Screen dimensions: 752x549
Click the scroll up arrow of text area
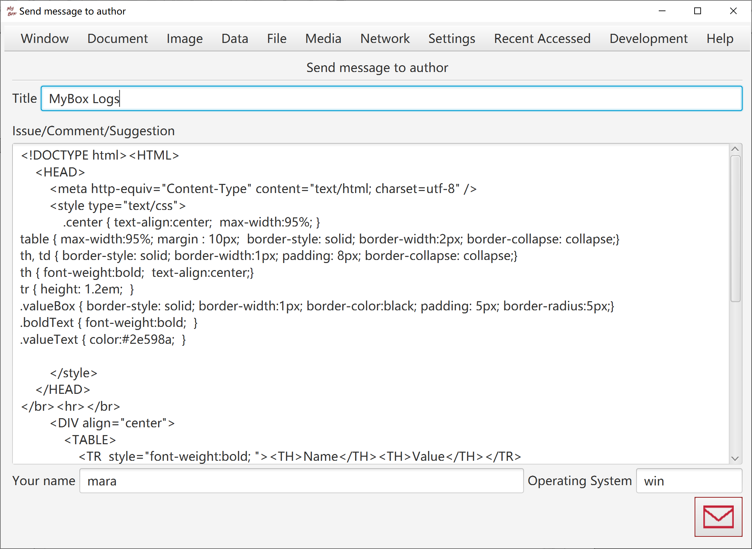point(735,149)
